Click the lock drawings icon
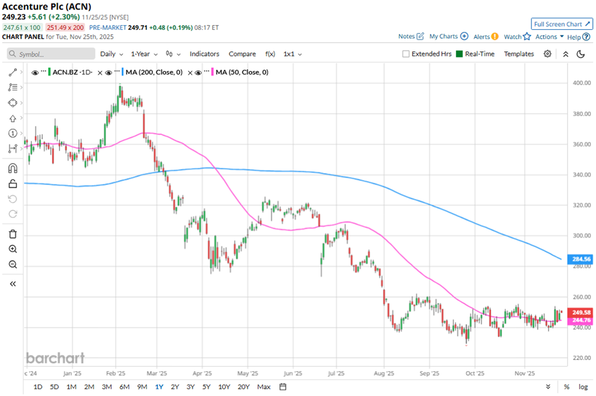Image resolution: width=596 pixels, height=396 pixels. click(x=12, y=184)
